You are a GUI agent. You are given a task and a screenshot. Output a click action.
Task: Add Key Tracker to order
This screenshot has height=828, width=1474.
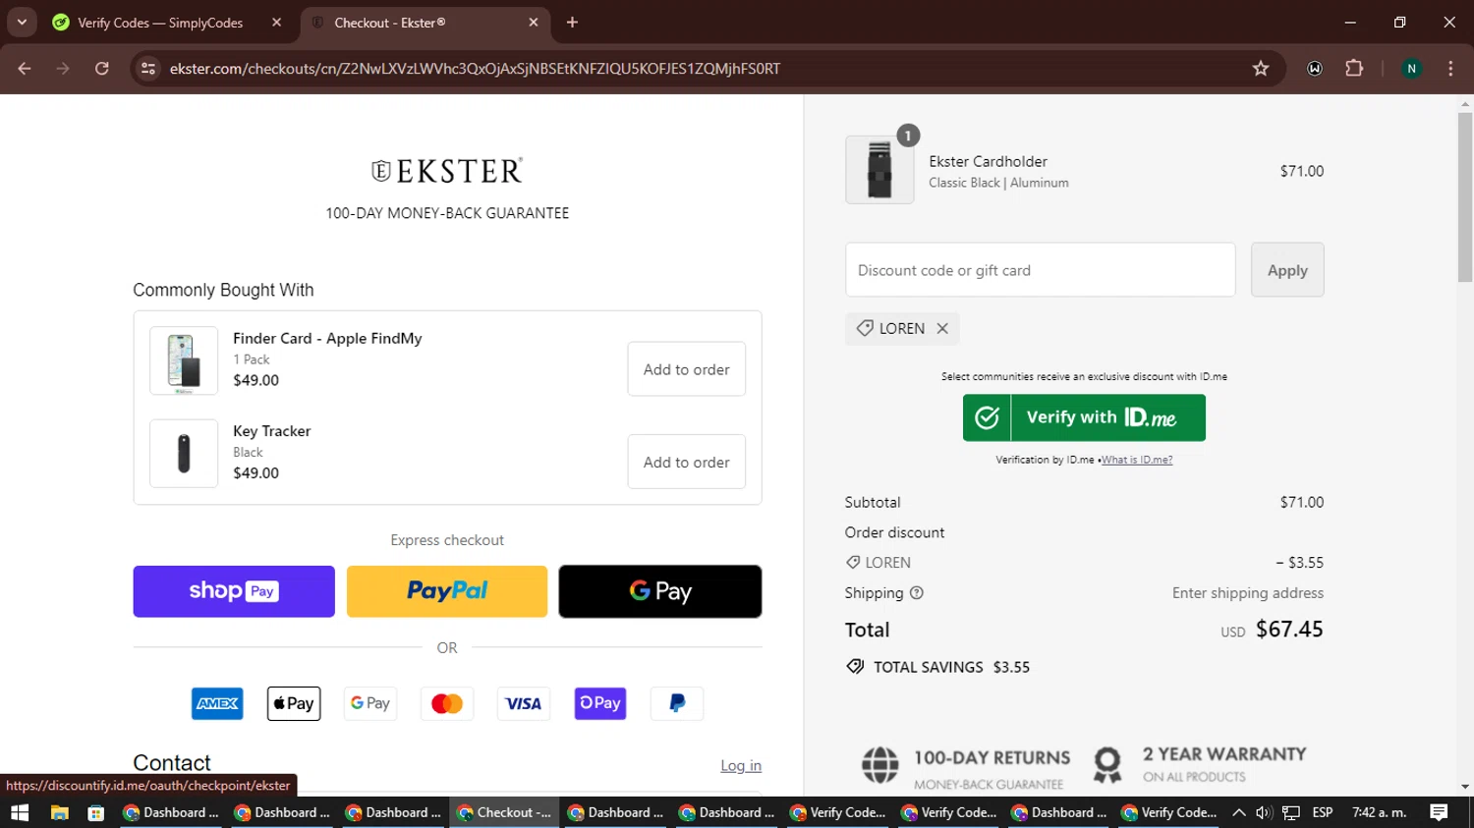tap(686, 462)
